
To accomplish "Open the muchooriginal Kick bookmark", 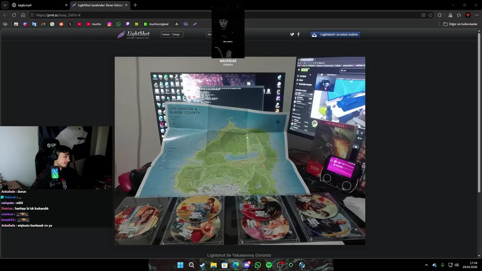I will (156, 24).
